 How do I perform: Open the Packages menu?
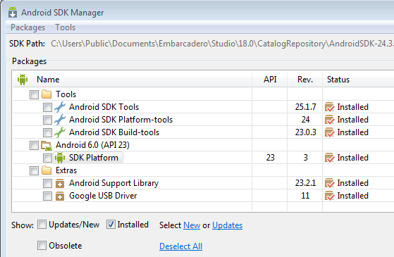click(x=27, y=27)
